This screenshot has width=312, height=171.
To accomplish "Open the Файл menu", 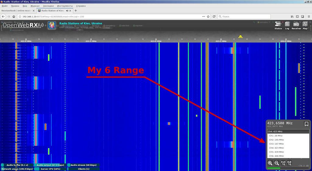I will point(5,6).
